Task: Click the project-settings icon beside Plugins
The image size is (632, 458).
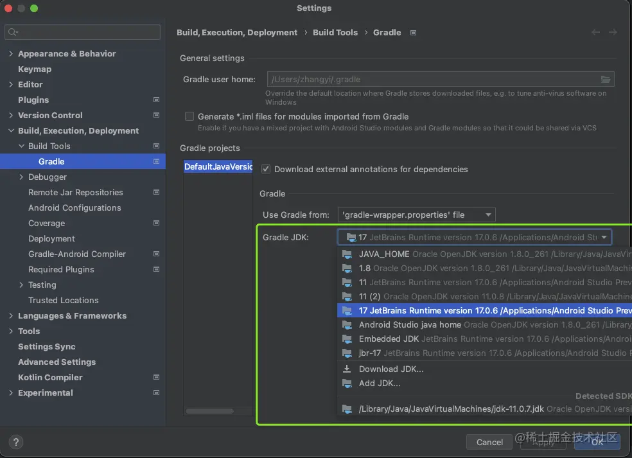Action: 156,100
